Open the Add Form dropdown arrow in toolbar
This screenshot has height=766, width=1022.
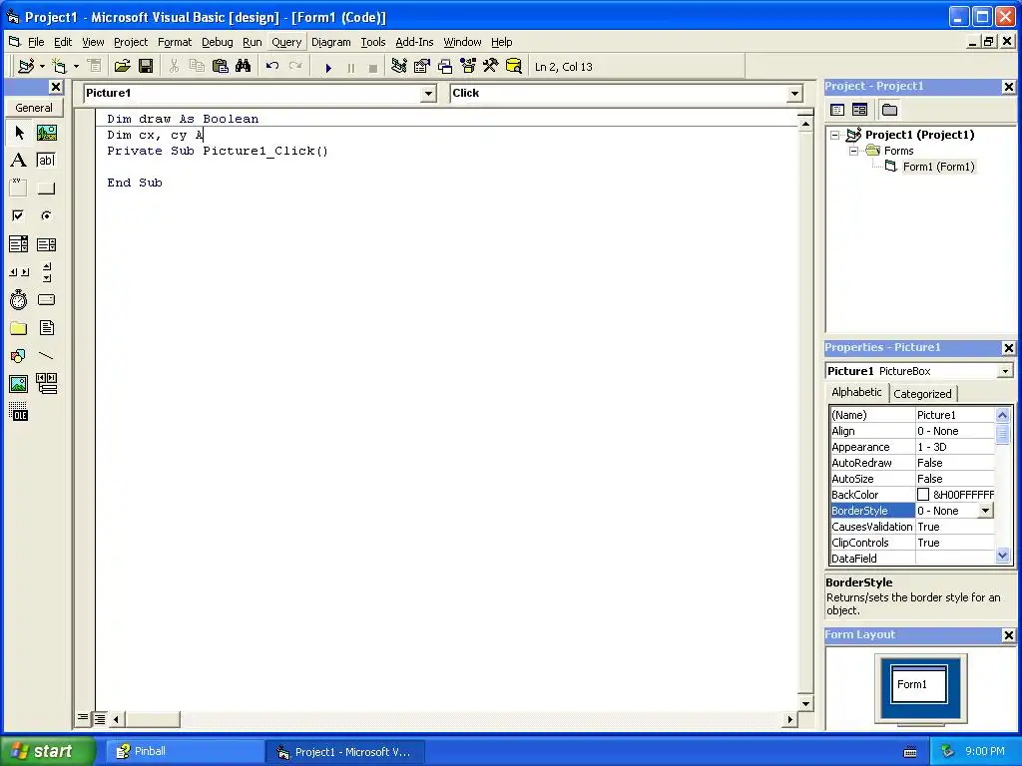click(76, 67)
